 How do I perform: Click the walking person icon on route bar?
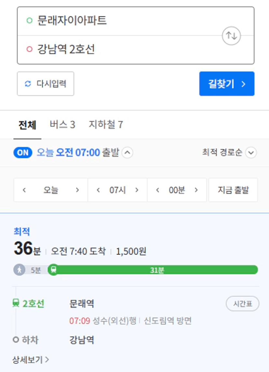(x=19, y=270)
